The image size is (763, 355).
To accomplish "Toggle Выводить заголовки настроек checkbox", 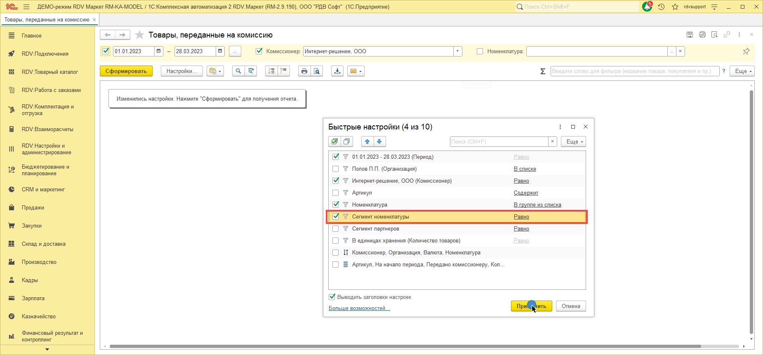I will tap(332, 297).
